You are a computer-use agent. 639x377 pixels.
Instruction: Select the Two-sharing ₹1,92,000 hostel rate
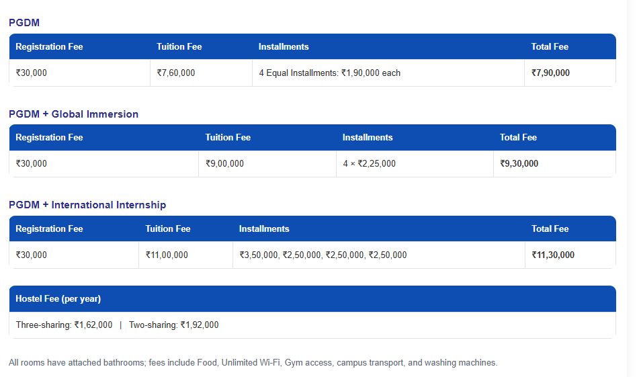click(x=174, y=325)
